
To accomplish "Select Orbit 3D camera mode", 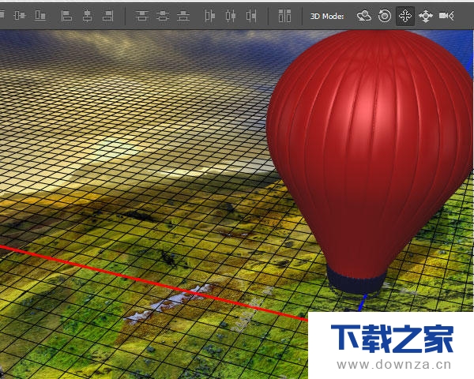I will tap(364, 16).
